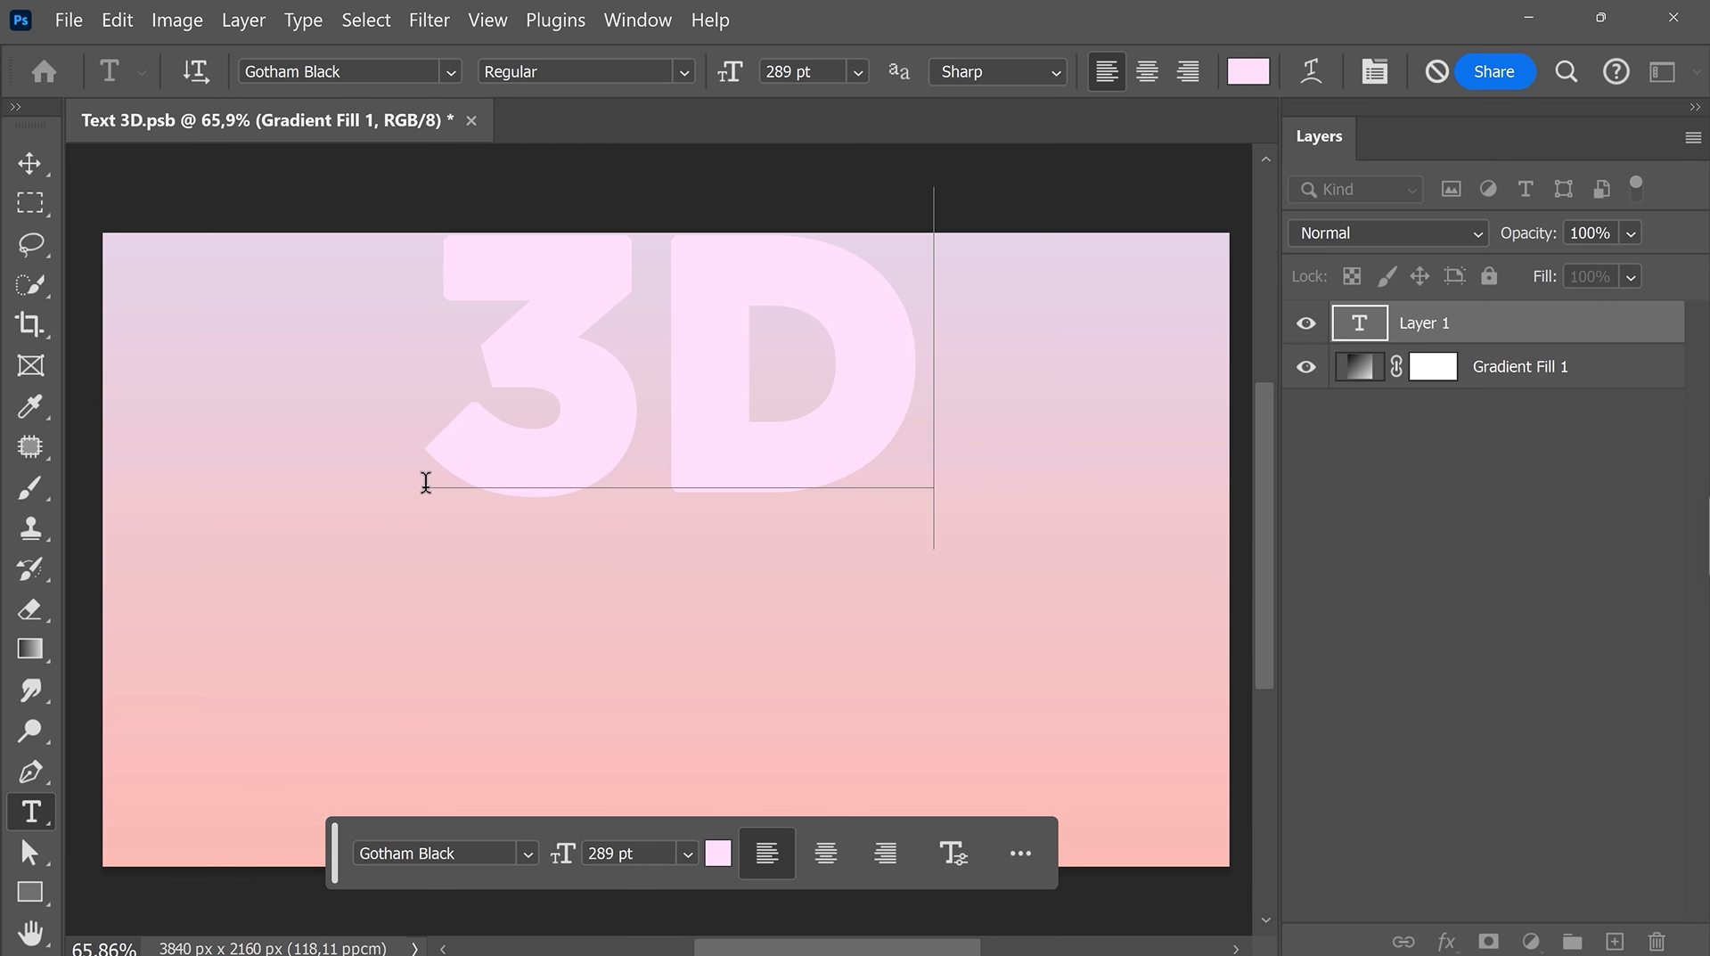Select the Gradient tool
Image resolution: width=1710 pixels, height=956 pixels.
click(x=29, y=650)
